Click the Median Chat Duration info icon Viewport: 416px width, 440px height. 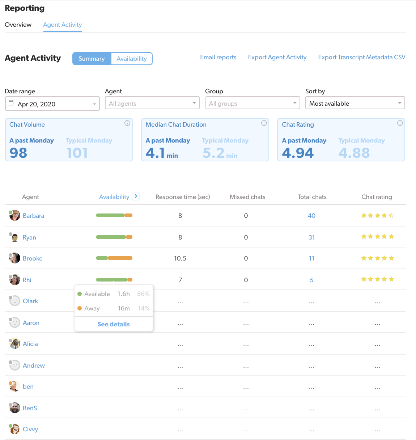coord(264,123)
